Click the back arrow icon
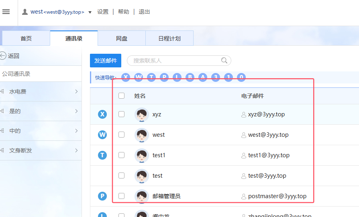 coord(3,56)
